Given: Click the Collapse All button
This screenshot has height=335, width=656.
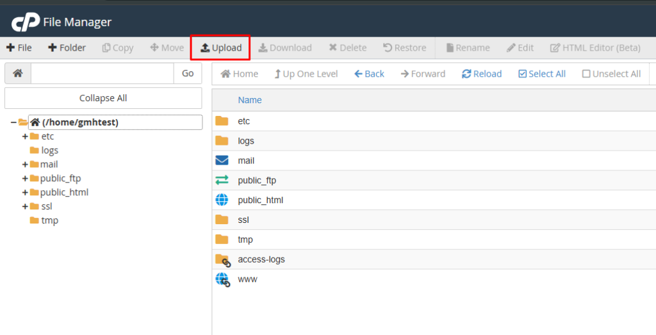Looking at the screenshot, I should (x=103, y=98).
